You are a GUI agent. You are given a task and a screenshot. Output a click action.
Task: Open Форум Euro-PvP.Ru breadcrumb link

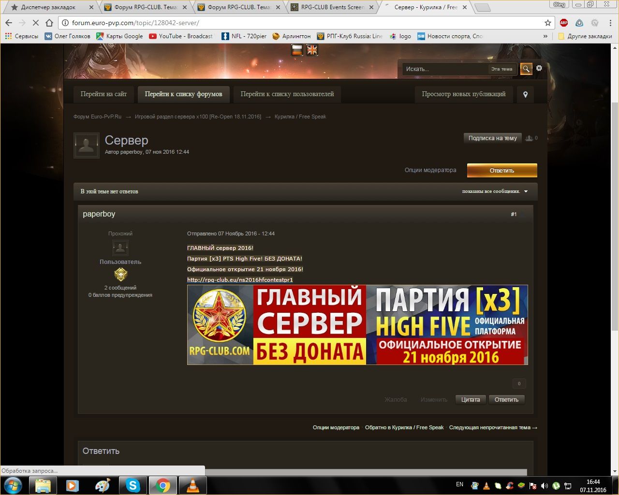click(x=97, y=116)
